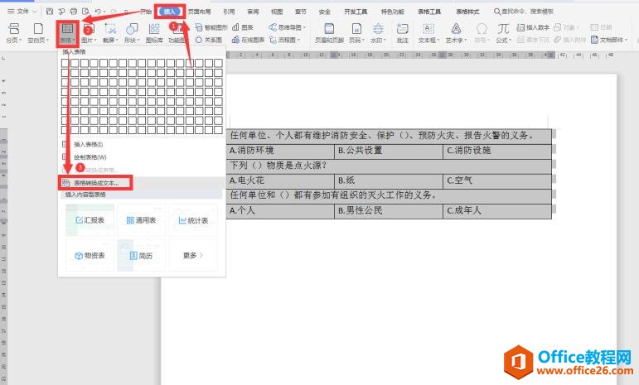Screen dimensions: 639x385
Task: Click the 关系图 relationship diagram button
Action: [209, 40]
